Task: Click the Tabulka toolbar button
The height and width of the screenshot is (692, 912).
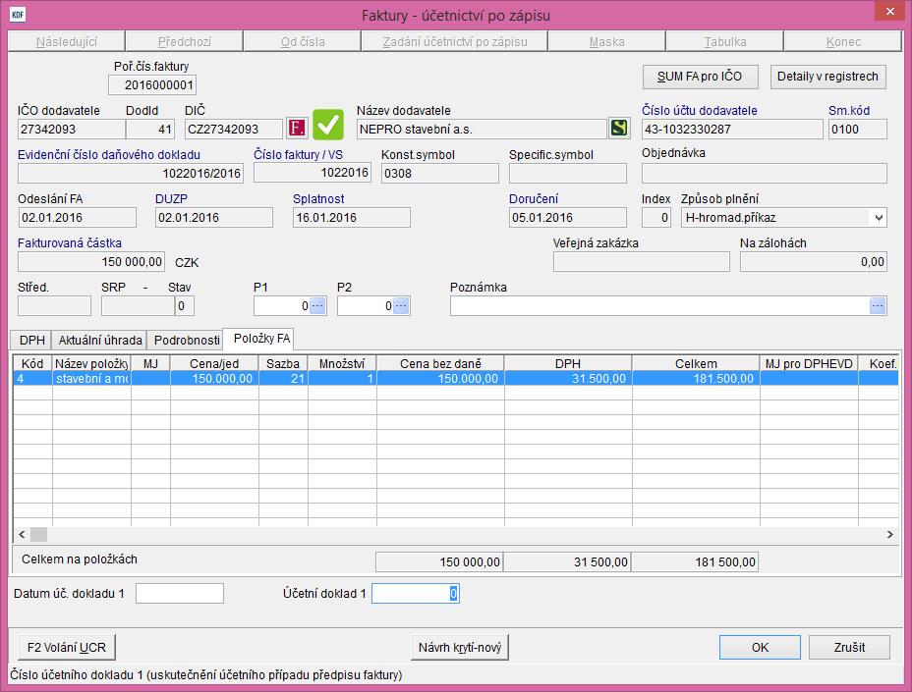Action: click(724, 42)
